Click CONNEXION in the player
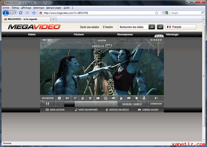This screenshot has width=207, height=147. (x=156, y=104)
